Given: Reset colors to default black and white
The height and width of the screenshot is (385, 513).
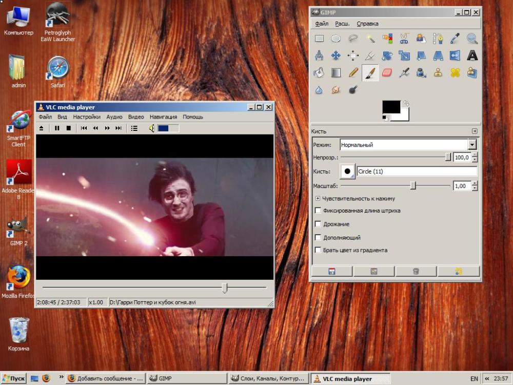Looking at the screenshot, I should 385,118.
